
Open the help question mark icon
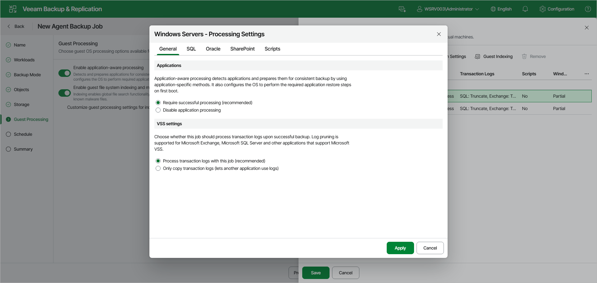tap(588, 9)
